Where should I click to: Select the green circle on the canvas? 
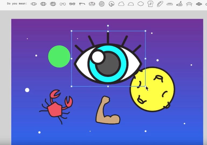coord(59,56)
